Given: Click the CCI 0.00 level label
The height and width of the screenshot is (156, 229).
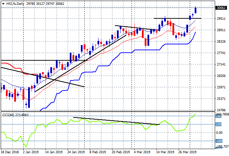Looking at the screenshot, I should [219, 133].
